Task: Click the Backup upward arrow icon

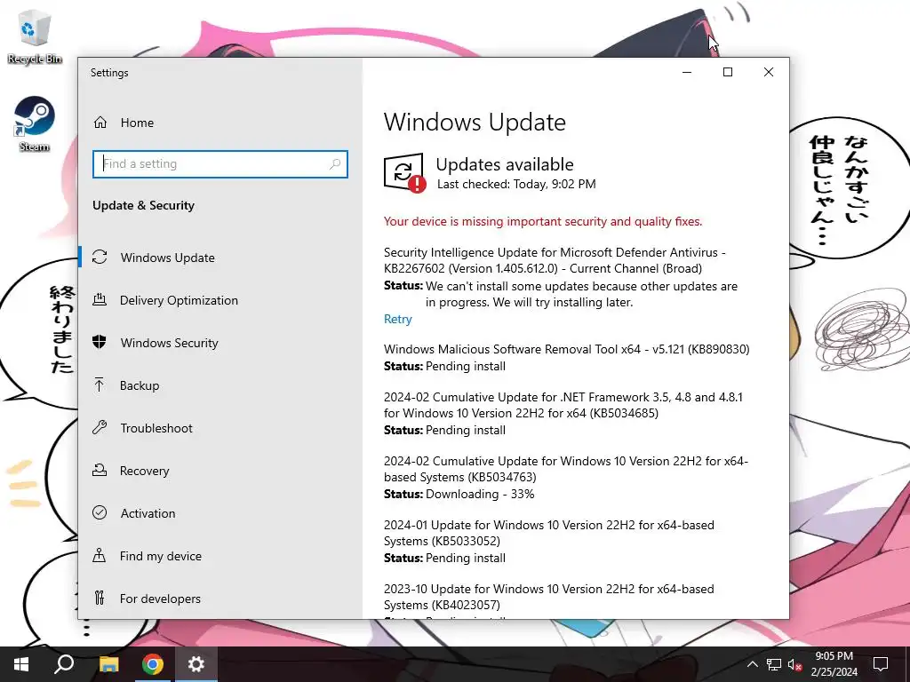Action: tap(100, 385)
